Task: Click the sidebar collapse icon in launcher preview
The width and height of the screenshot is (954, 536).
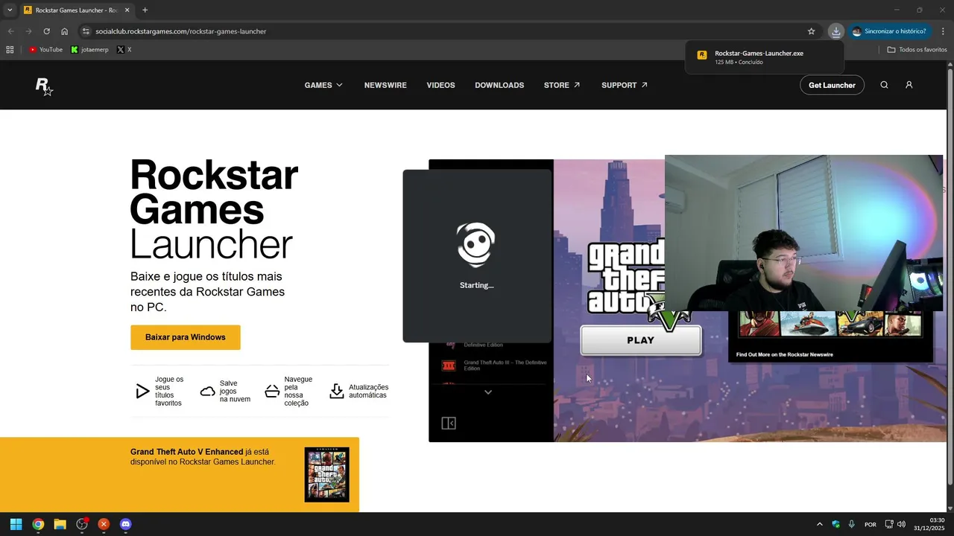Action: [448, 424]
